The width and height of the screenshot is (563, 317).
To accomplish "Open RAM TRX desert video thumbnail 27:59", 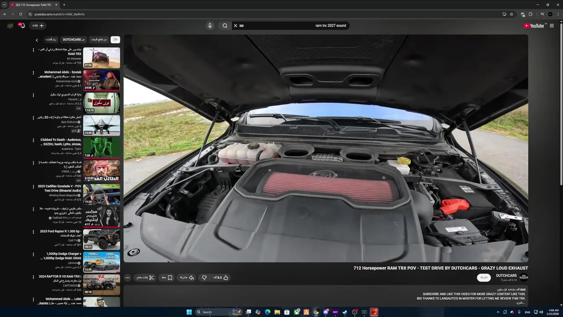I will coord(102,58).
